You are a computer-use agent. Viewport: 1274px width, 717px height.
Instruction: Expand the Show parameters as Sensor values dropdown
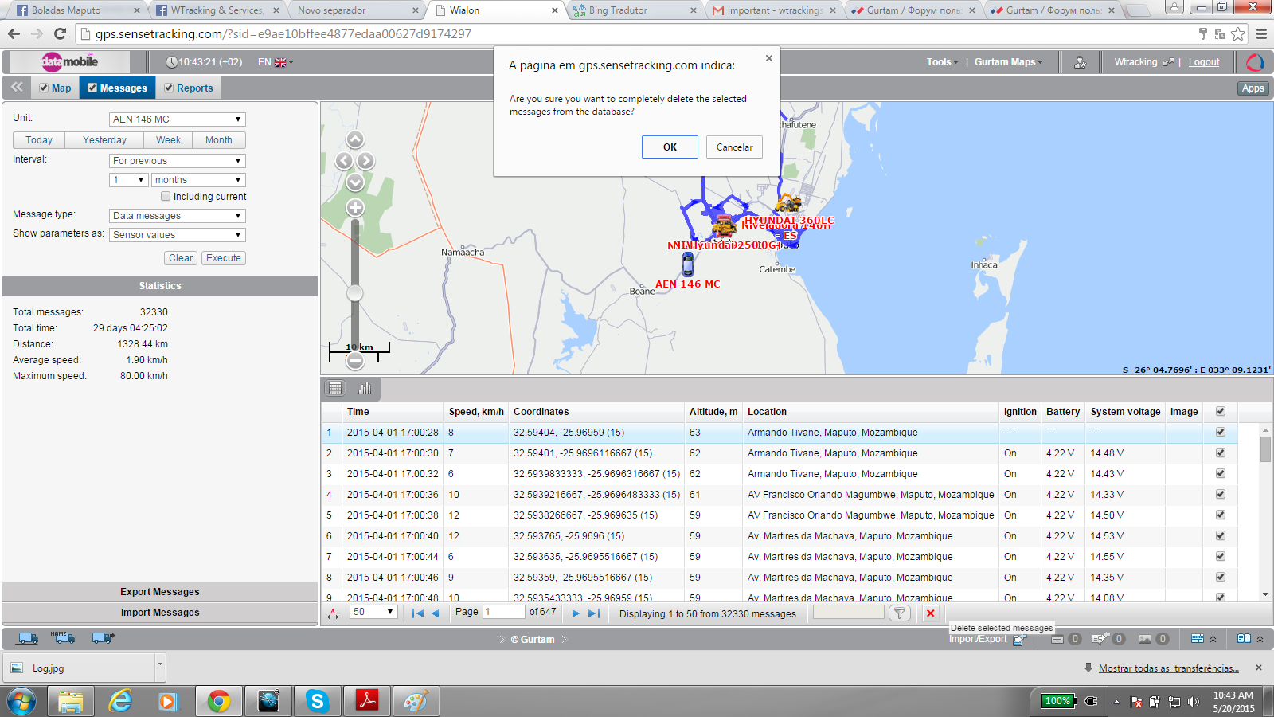point(177,235)
